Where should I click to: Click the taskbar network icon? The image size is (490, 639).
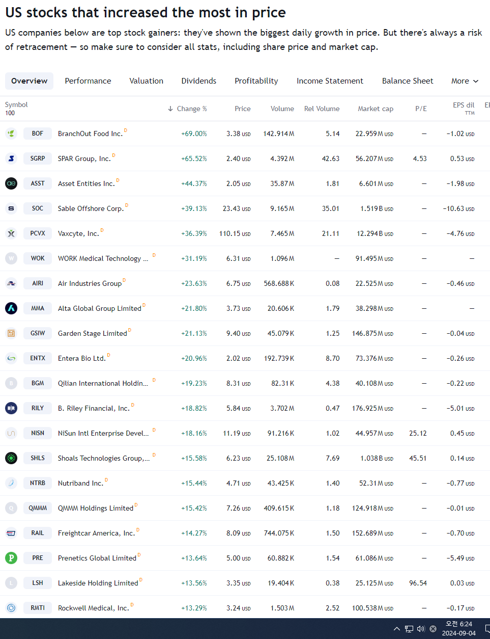409,629
